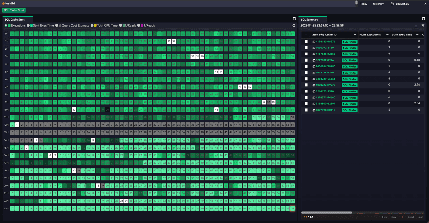Open the SQL Cache Stmt panel tab
Viewport: 429px width, 223px height.
[x=15, y=20]
